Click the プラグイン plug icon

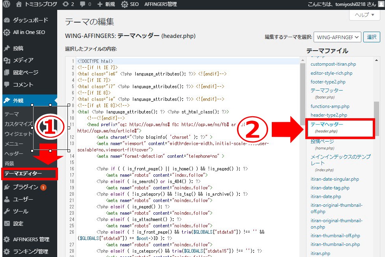pyautogui.click(x=7, y=187)
